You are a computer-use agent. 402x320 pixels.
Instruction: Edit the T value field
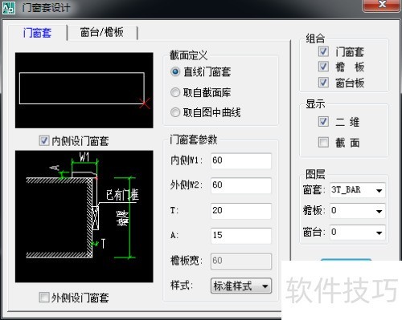coord(241,211)
